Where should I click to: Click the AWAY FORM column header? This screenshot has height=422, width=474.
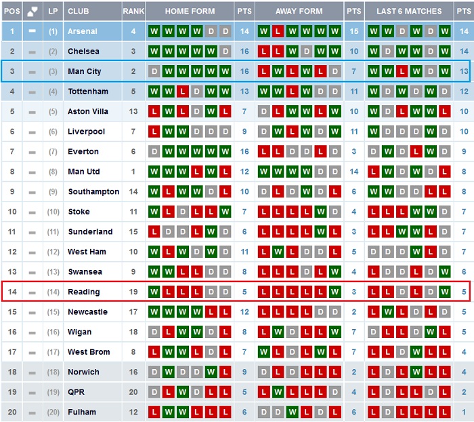(299, 12)
